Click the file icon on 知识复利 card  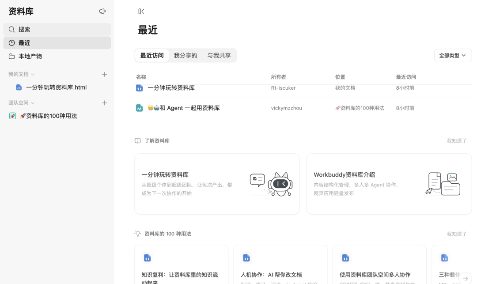pyautogui.click(x=147, y=258)
